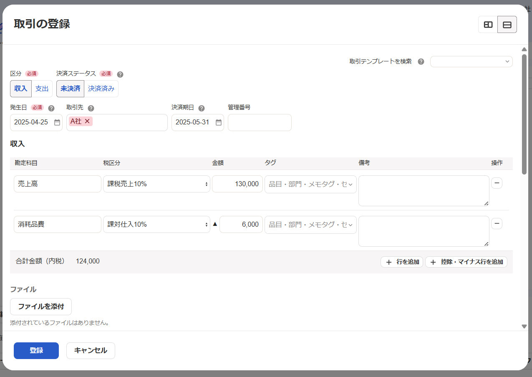Edit the 消耗品費 account field

(58, 224)
